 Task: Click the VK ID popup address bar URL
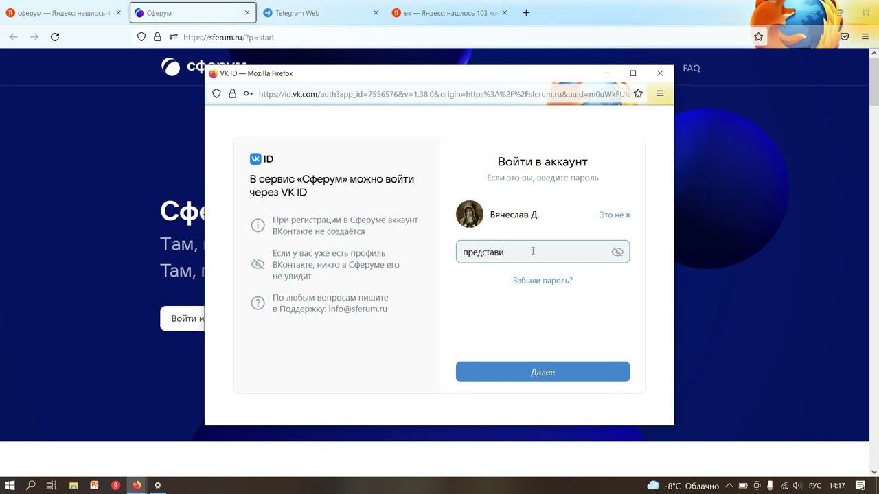[x=444, y=94]
